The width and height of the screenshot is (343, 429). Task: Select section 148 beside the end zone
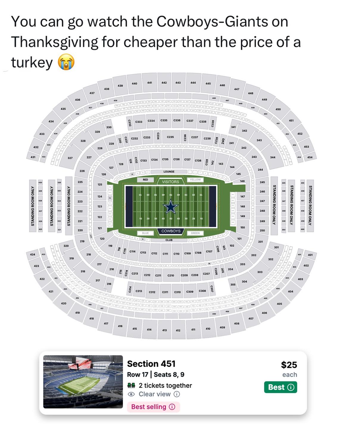(x=243, y=206)
